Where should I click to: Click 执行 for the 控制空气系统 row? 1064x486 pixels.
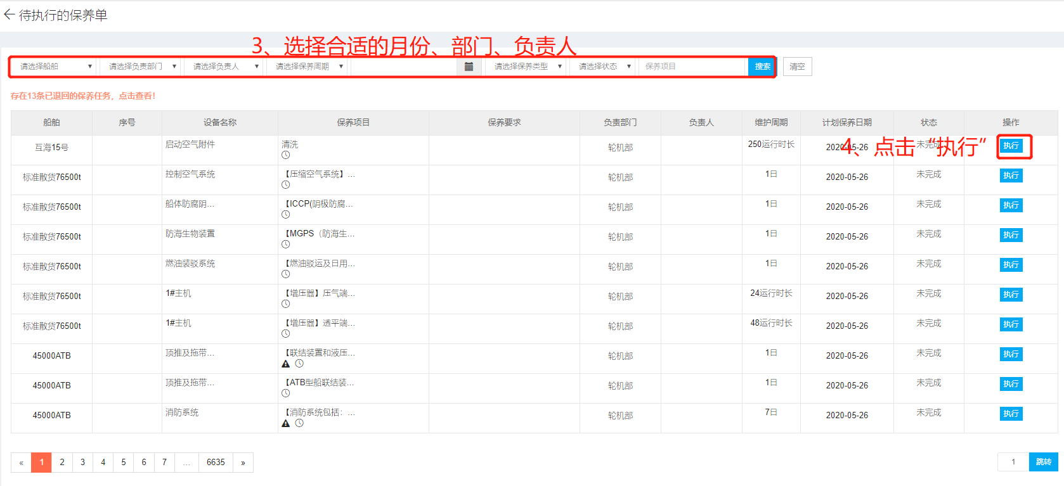click(1011, 176)
